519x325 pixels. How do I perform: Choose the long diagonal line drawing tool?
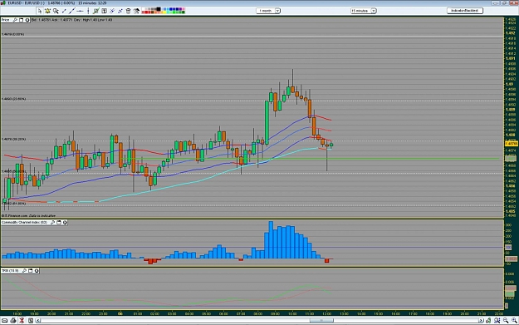(x=72, y=11)
